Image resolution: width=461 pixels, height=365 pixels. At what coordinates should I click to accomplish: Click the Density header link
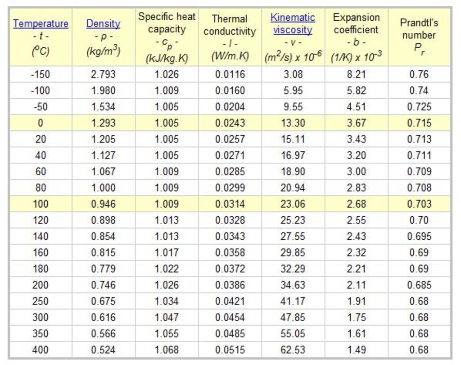tap(103, 24)
